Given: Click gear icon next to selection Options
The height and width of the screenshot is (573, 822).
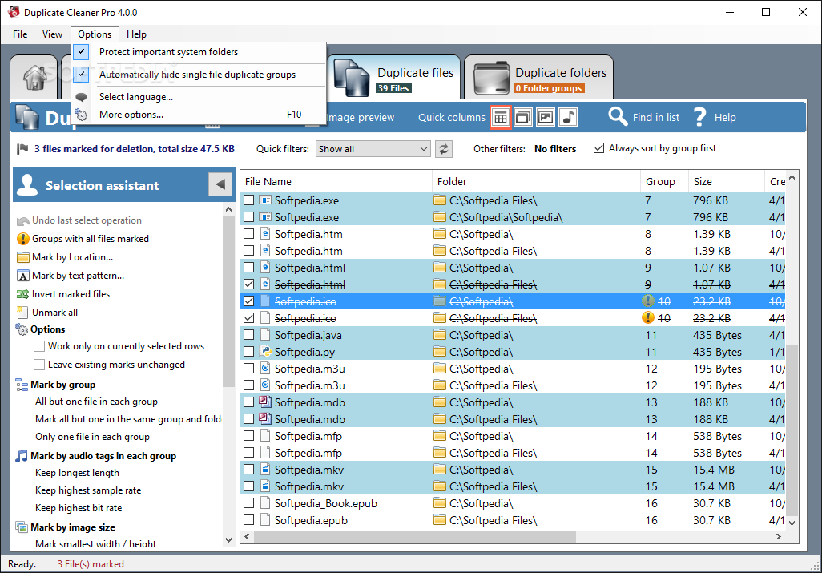Looking at the screenshot, I should 22,329.
